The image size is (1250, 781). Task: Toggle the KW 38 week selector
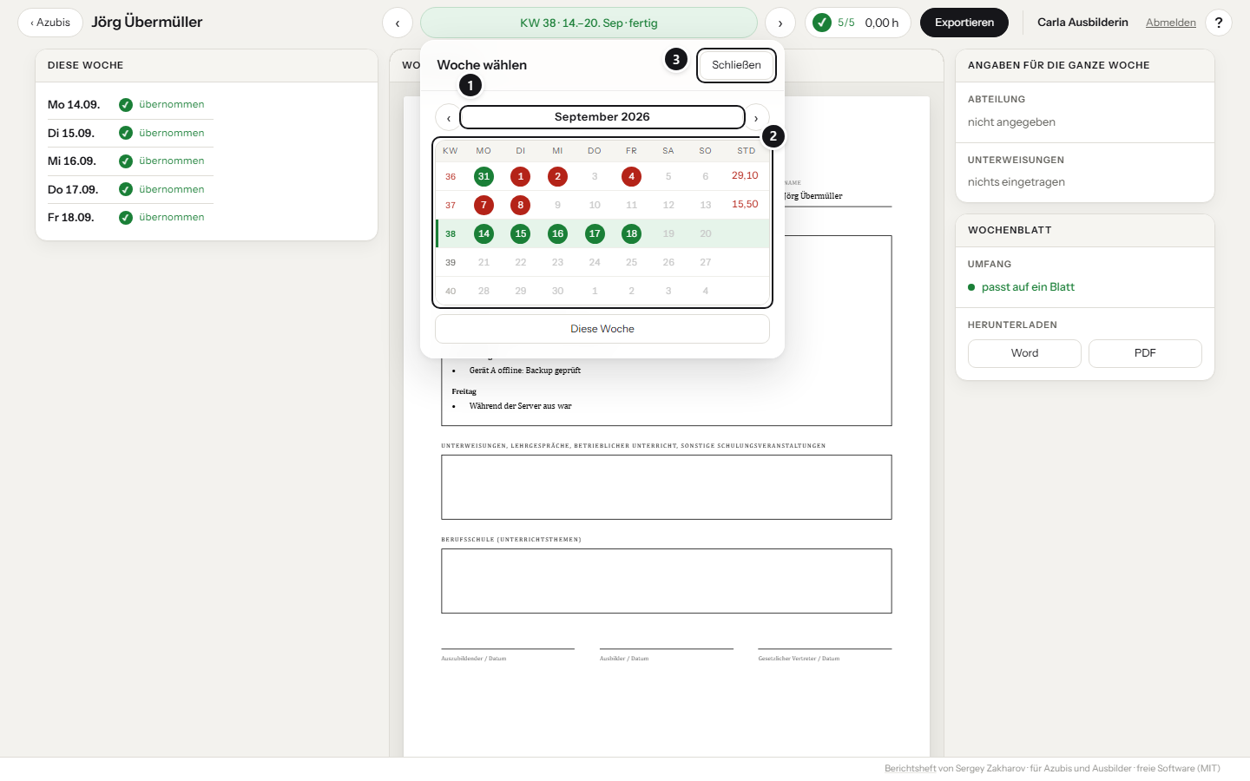(589, 23)
